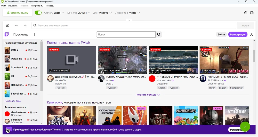Click the Показать еще link in sidebar
The height and width of the screenshot is (137, 258).
(x=13, y=101)
